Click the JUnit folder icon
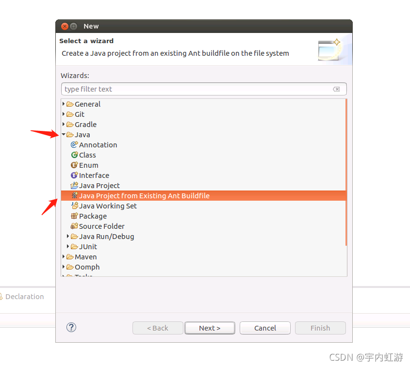This screenshot has height=366, width=410. pyautogui.click(x=74, y=247)
